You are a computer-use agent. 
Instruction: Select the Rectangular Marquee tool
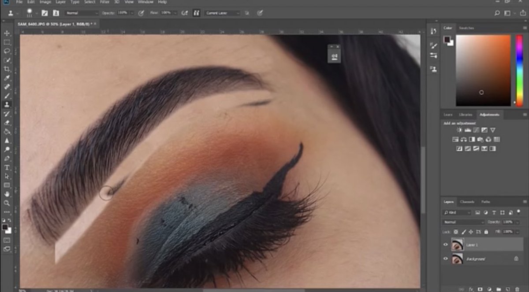(x=7, y=42)
